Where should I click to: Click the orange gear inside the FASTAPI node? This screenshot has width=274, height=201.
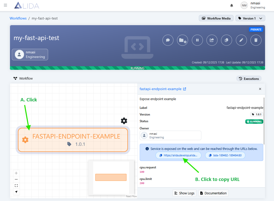[25, 140]
